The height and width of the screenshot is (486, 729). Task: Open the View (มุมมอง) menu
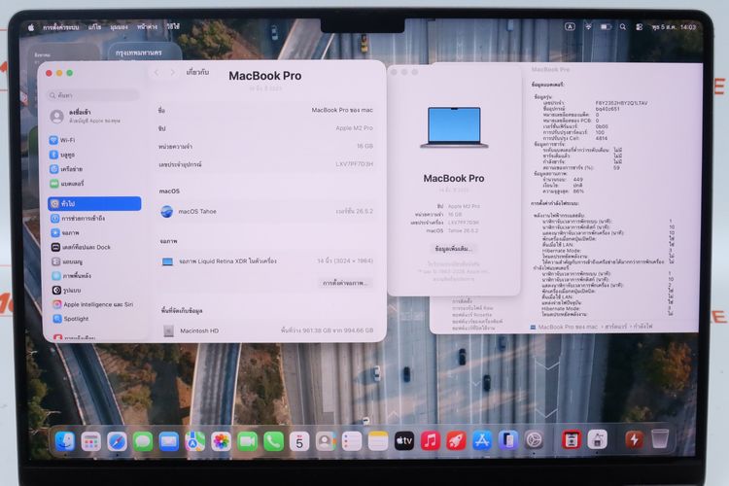(x=119, y=27)
